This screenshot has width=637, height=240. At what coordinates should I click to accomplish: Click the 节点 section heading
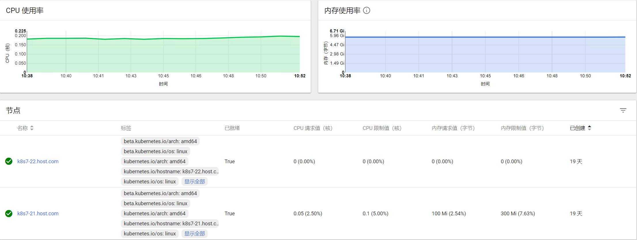click(13, 110)
